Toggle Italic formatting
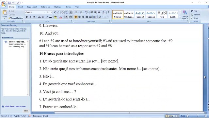This screenshot has height=118, width=209. (x=30, y=17)
